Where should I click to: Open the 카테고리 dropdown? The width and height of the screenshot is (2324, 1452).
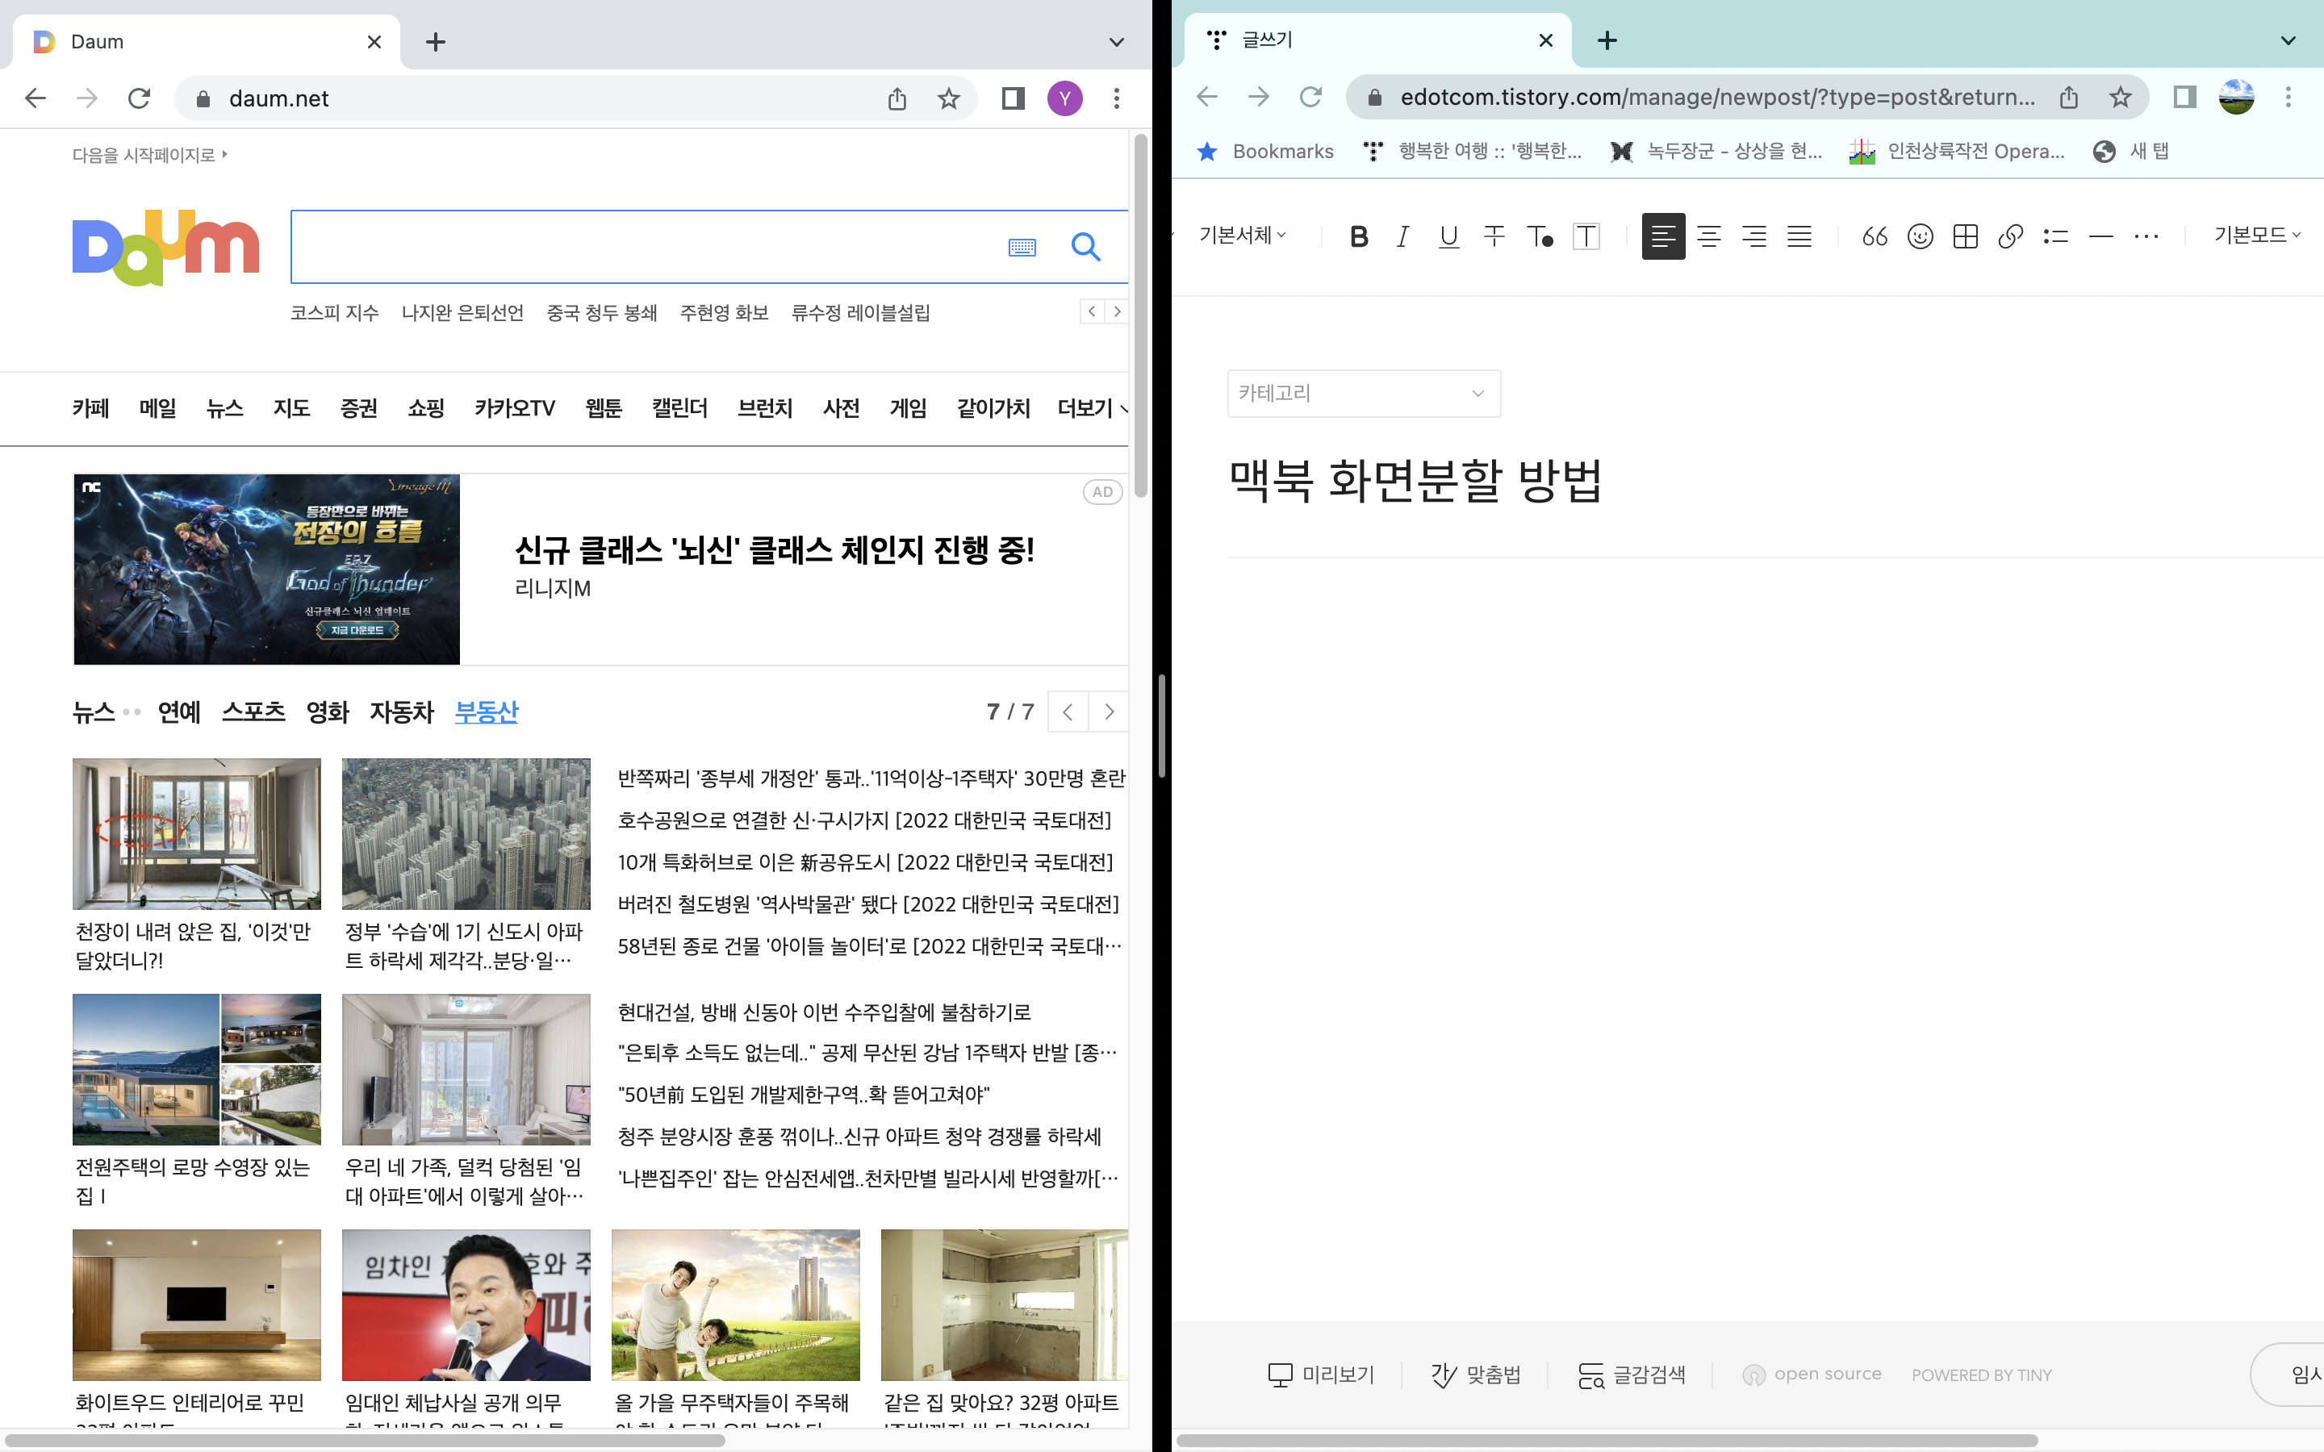point(1364,394)
